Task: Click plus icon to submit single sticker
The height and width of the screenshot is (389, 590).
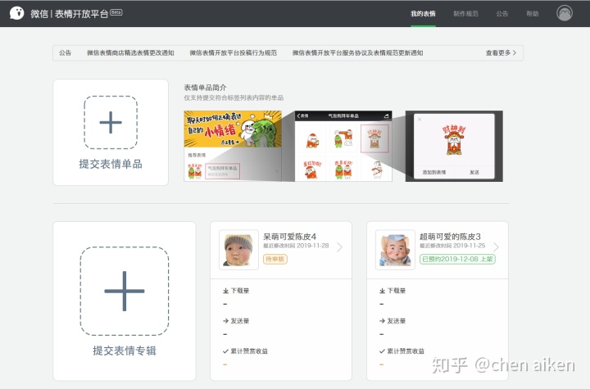Action: (x=111, y=122)
